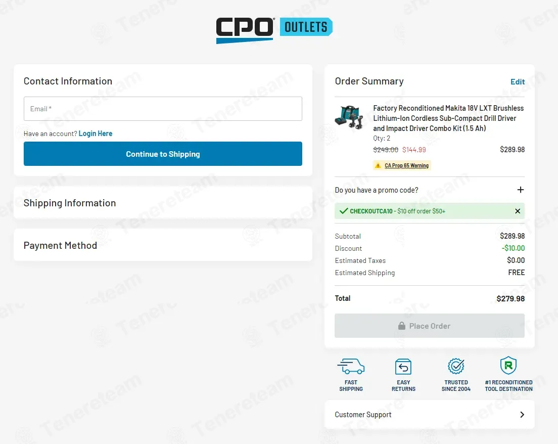Click the CPO Outlets logo
The width and height of the screenshot is (558, 444).
click(274, 30)
